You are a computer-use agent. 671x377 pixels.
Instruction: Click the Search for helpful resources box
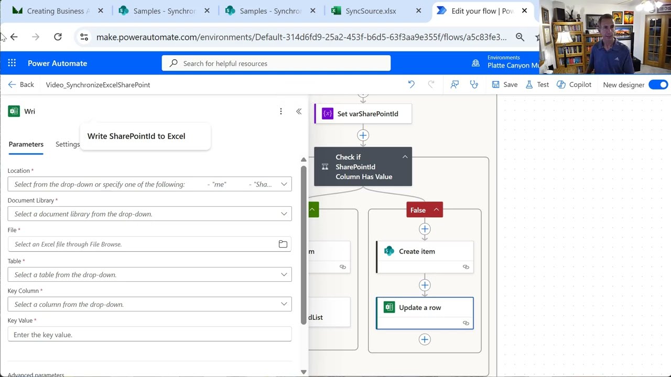(x=276, y=63)
